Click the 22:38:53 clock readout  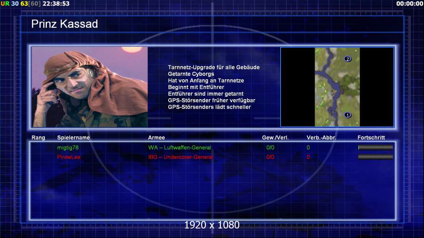click(x=56, y=4)
